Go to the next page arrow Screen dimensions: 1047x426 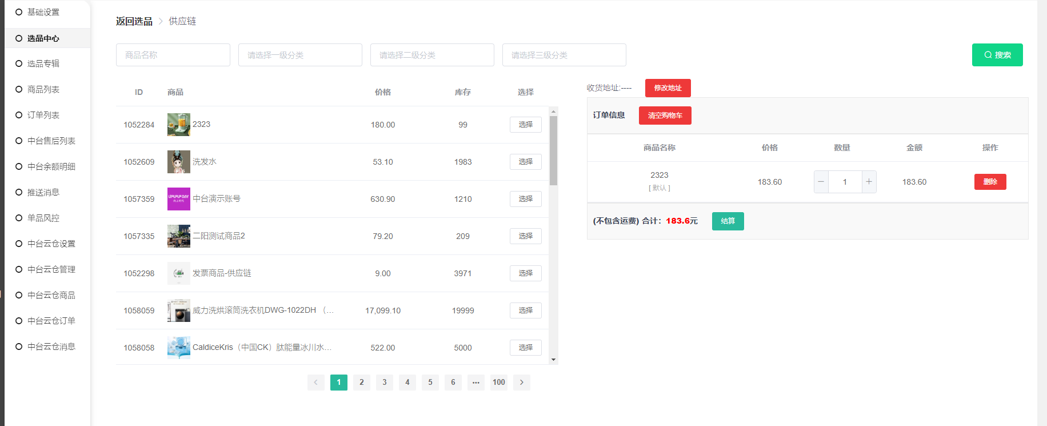tap(522, 383)
